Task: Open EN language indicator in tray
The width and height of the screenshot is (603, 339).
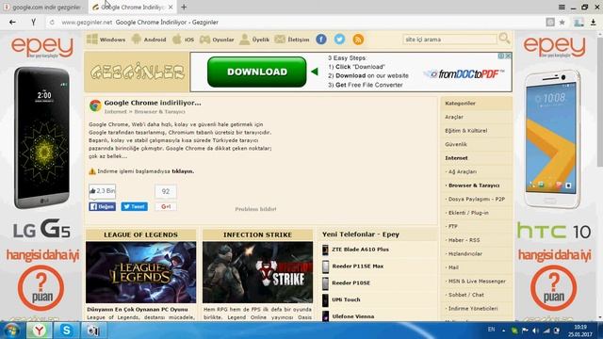Action: (491, 330)
